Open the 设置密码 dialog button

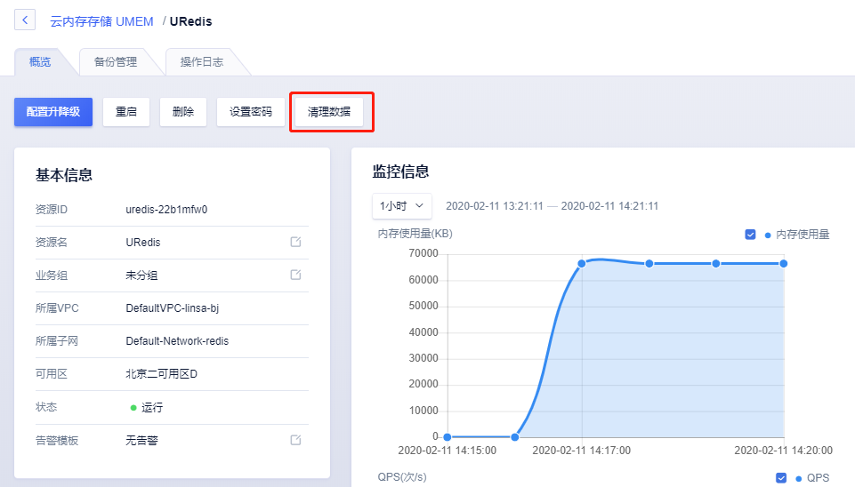point(251,112)
